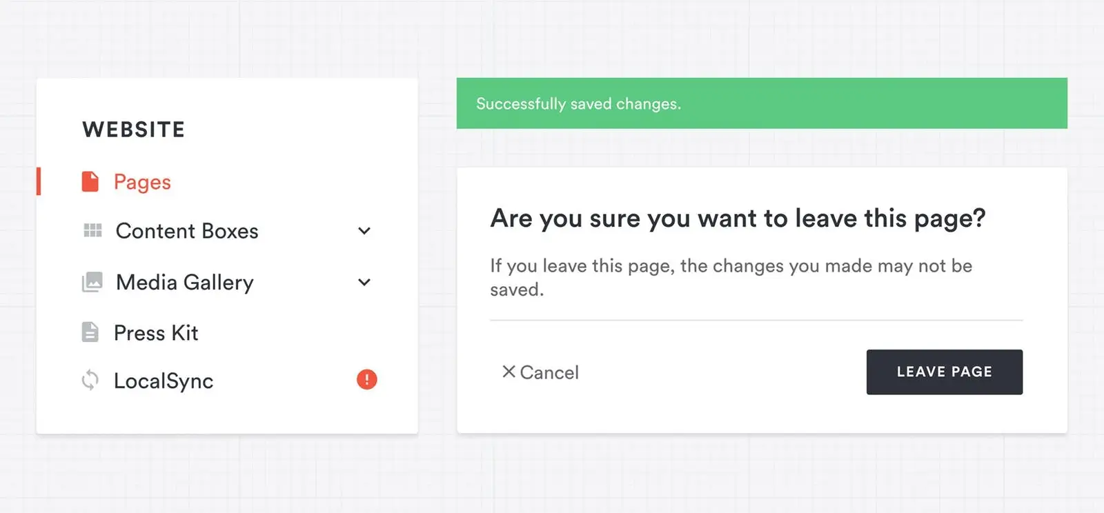1104x513 pixels.
Task: Open the Press Kit section
Action: pos(156,333)
